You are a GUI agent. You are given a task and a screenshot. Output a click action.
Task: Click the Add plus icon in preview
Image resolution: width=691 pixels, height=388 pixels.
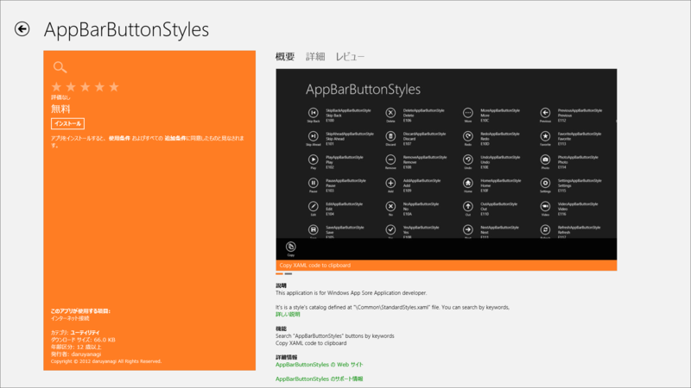[390, 183]
